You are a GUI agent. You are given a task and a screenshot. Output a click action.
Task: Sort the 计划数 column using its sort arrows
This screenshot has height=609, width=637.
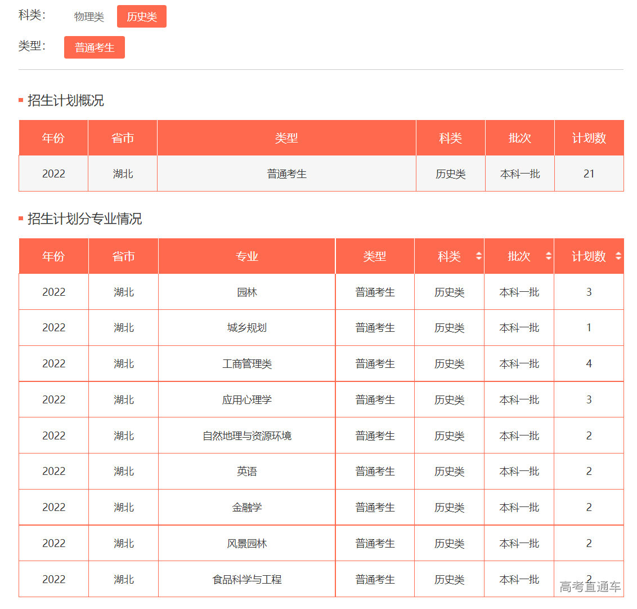pos(618,256)
